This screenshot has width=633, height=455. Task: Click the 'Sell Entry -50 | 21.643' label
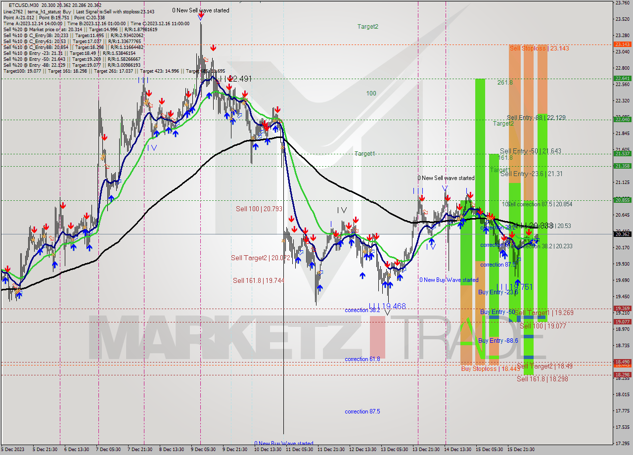coord(531,151)
